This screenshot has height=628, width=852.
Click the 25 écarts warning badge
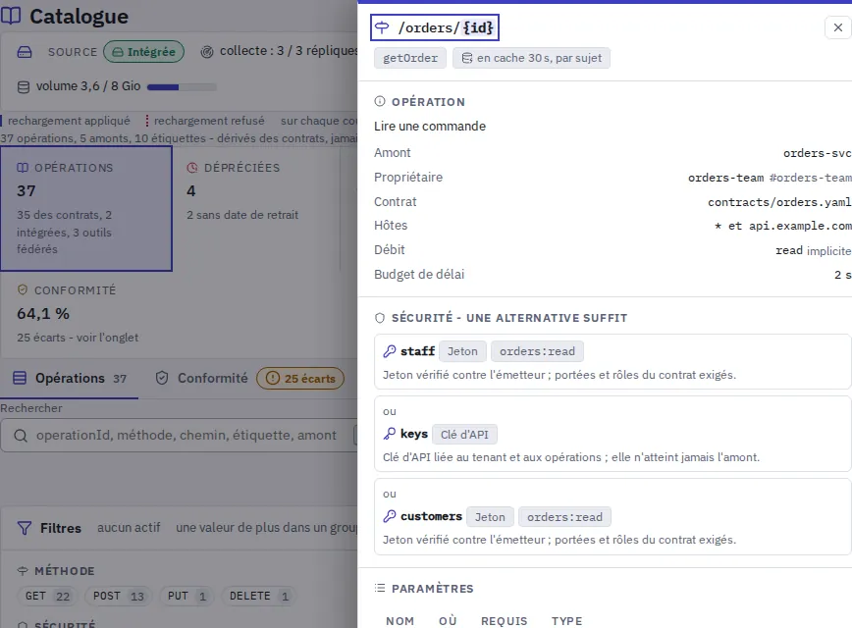coord(300,379)
